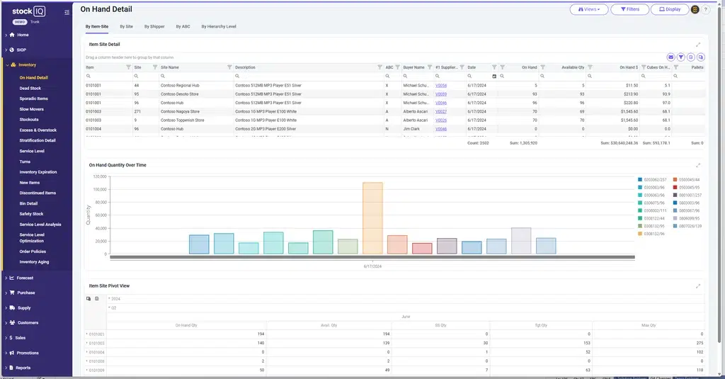Viewport: 725px width, 379px height.
Task: Toggle the 0801007/257 series in chart legend
Action: (x=687, y=196)
